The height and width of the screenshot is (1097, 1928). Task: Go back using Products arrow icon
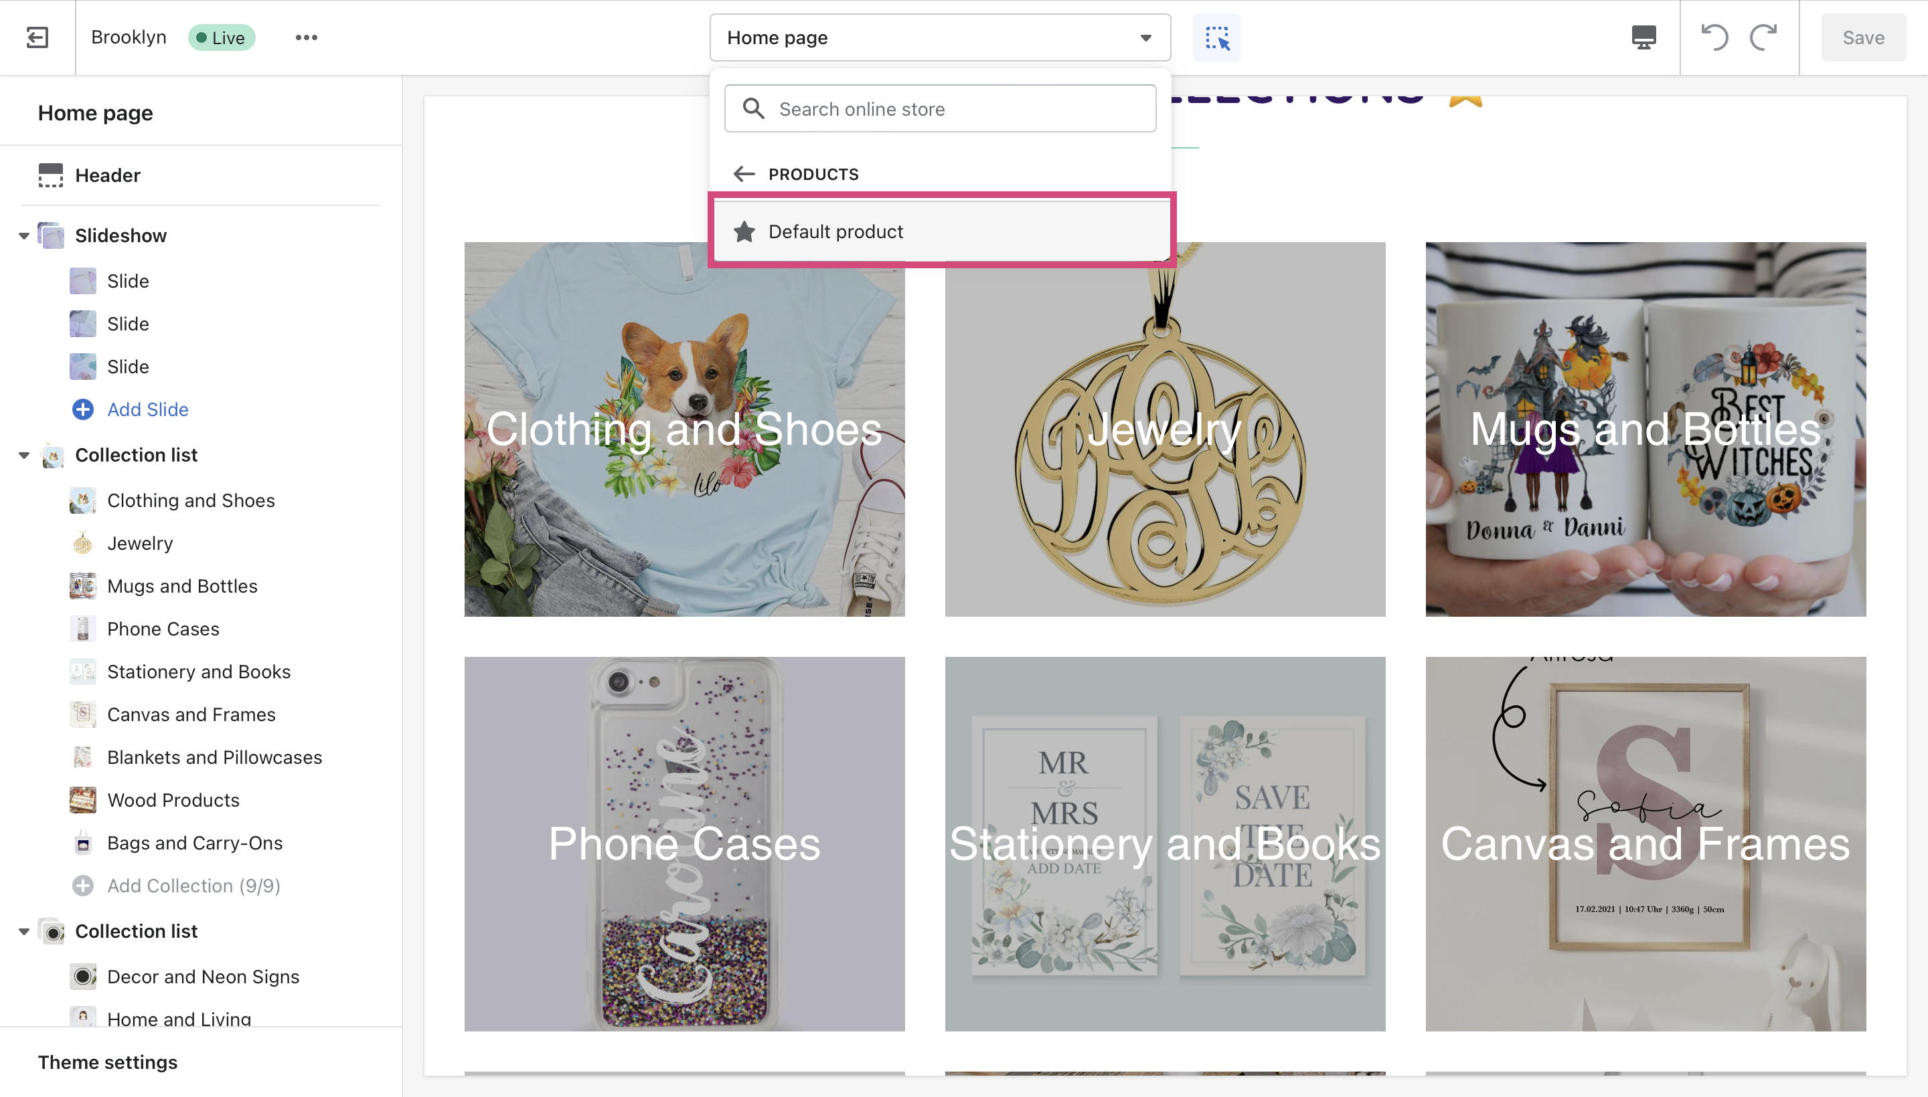[x=744, y=174]
